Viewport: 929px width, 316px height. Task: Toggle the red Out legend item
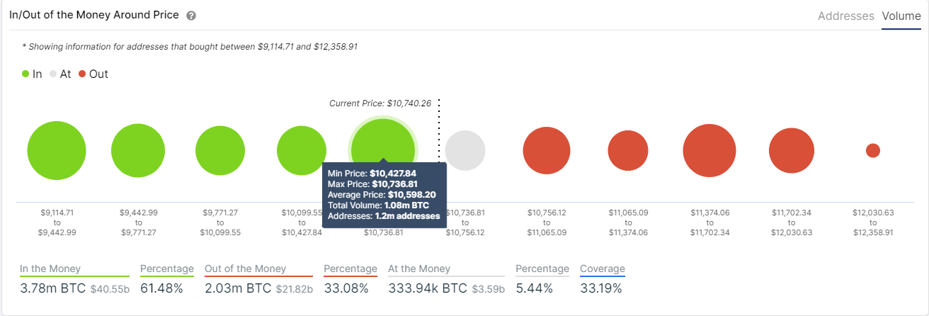pyautogui.click(x=93, y=74)
